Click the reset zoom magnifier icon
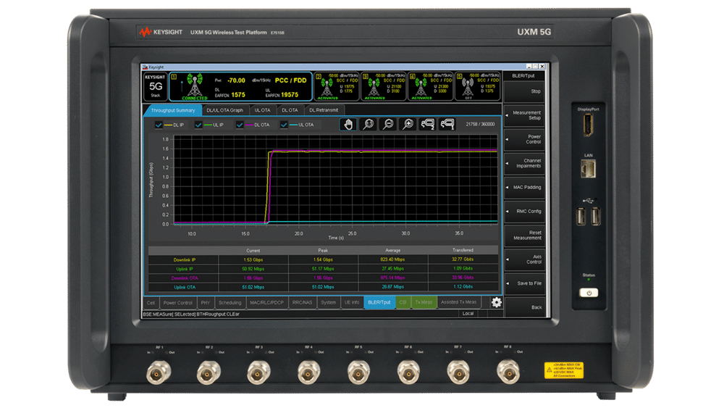The width and height of the screenshot is (724, 408). click(368, 125)
